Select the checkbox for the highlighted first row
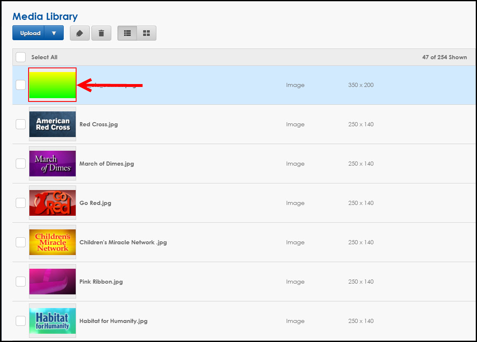The width and height of the screenshot is (477, 342). pyautogui.click(x=21, y=85)
